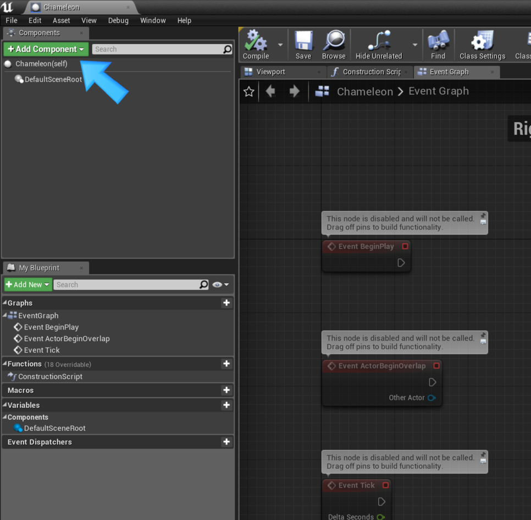Add a new event dispatcher with plus icon
Viewport: 531px width, 520px height.
pos(226,442)
